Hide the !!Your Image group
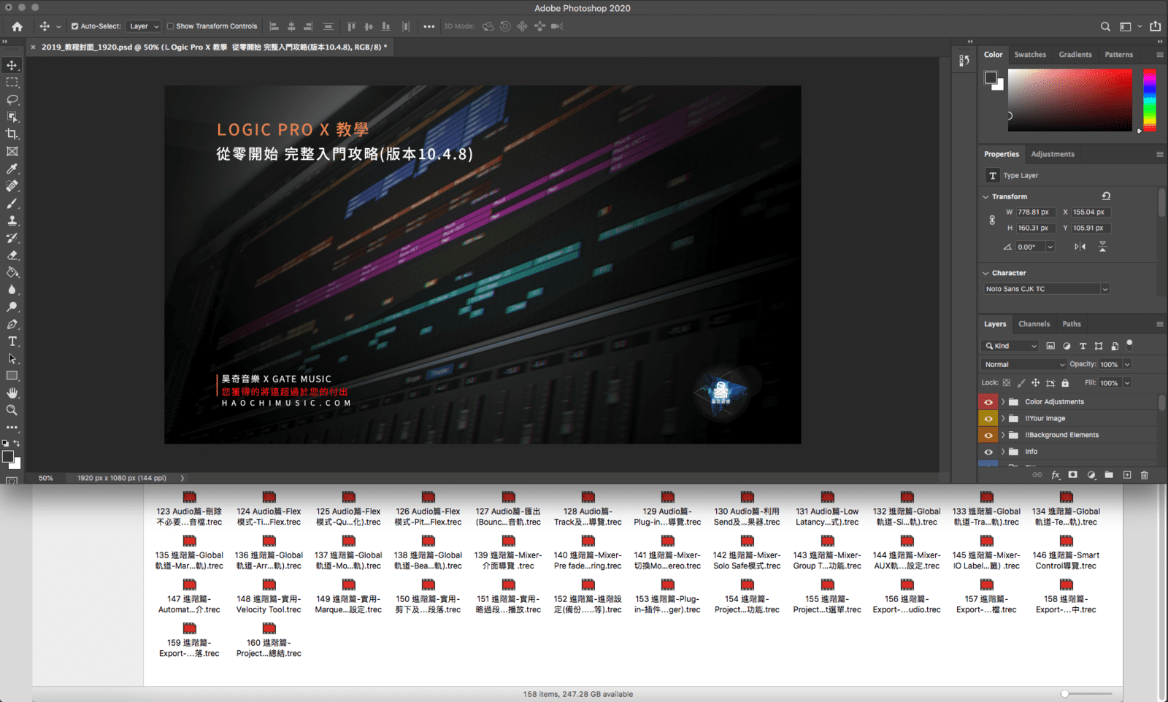Image resolution: width=1168 pixels, height=702 pixels. click(988, 419)
